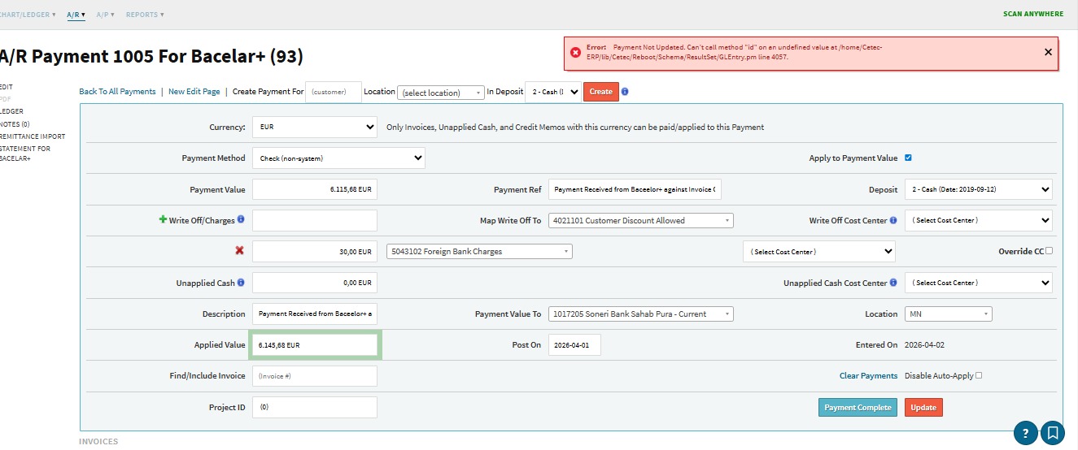The height and width of the screenshot is (450, 1078).
Task: Go Back To All Payments
Action: pyautogui.click(x=117, y=92)
